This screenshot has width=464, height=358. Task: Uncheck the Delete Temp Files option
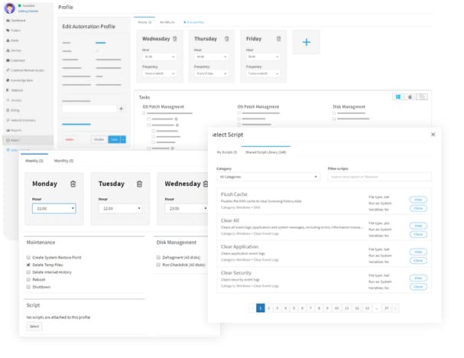click(x=28, y=264)
